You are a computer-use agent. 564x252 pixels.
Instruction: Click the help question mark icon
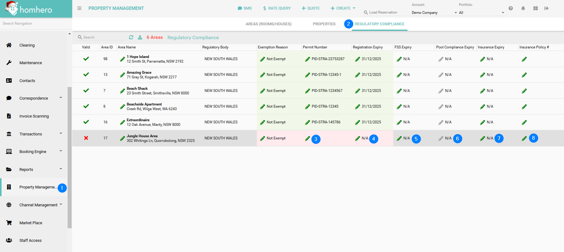click(511, 8)
